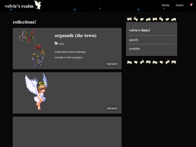The width and height of the screenshot is (196, 147).
Task: Click the pixel angel girl thumbnail
Action: pos(36,91)
